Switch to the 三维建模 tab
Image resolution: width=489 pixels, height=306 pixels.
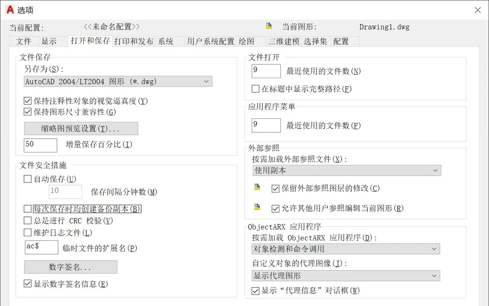(x=283, y=41)
